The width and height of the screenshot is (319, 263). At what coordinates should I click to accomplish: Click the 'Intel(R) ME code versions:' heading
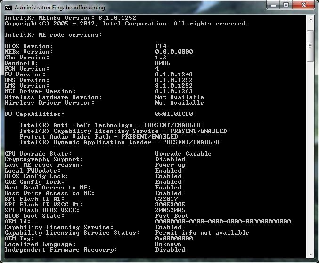(53, 35)
